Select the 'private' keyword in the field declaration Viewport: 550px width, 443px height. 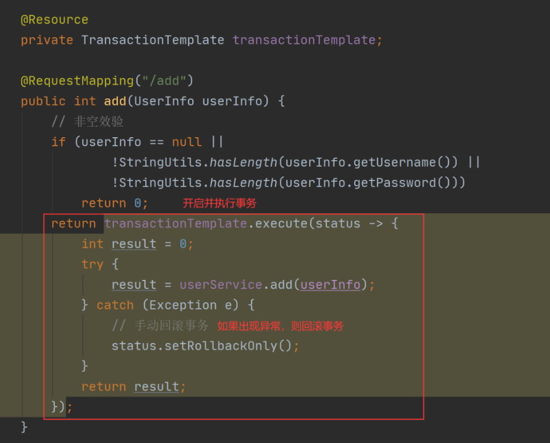tap(46, 40)
